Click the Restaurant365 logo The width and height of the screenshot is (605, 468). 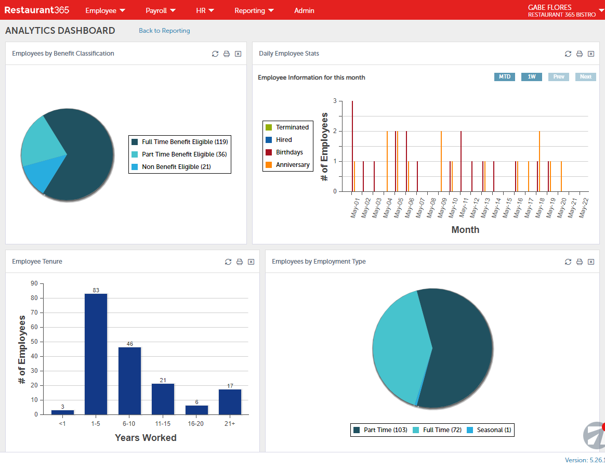(x=37, y=10)
